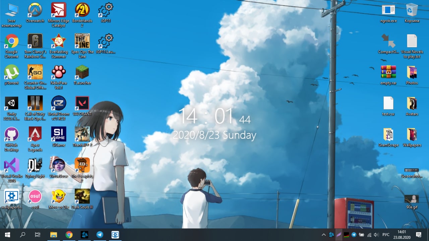The height and width of the screenshot is (241, 429).
Task: Switch to Chrome in the taskbar
Action: tap(69, 235)
